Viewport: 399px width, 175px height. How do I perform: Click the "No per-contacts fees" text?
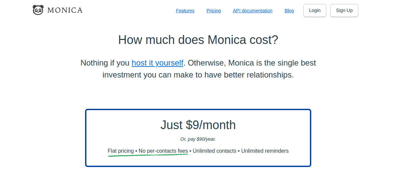(163, 151)
